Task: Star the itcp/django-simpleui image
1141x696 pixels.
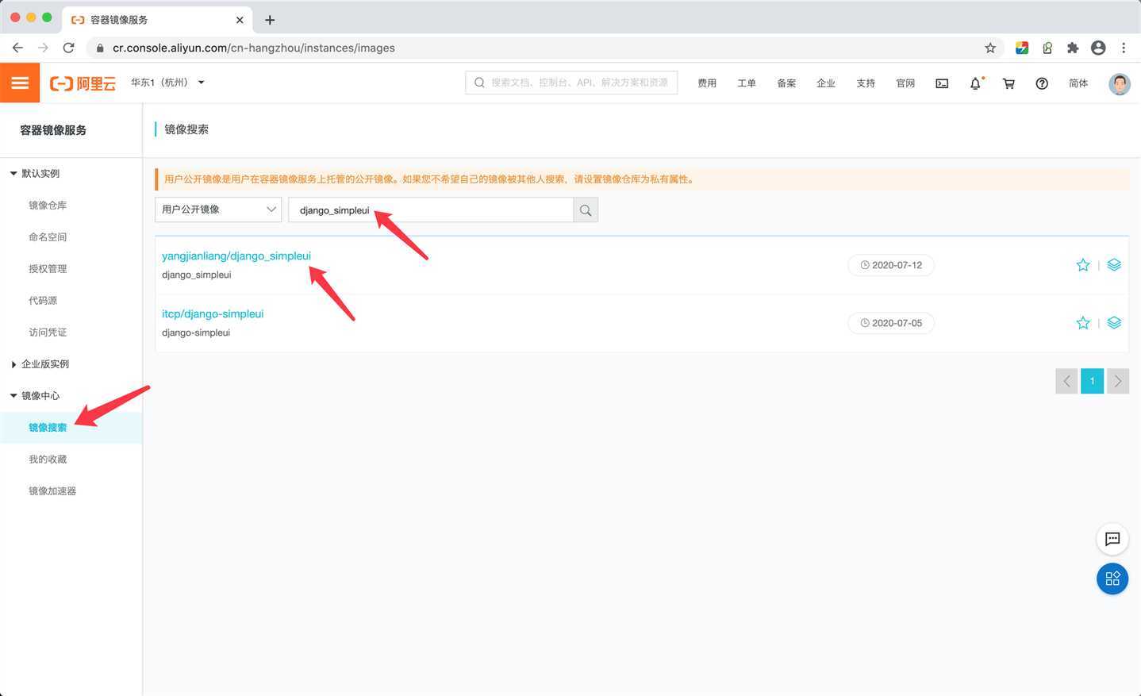Action: tap(1083, 323)
